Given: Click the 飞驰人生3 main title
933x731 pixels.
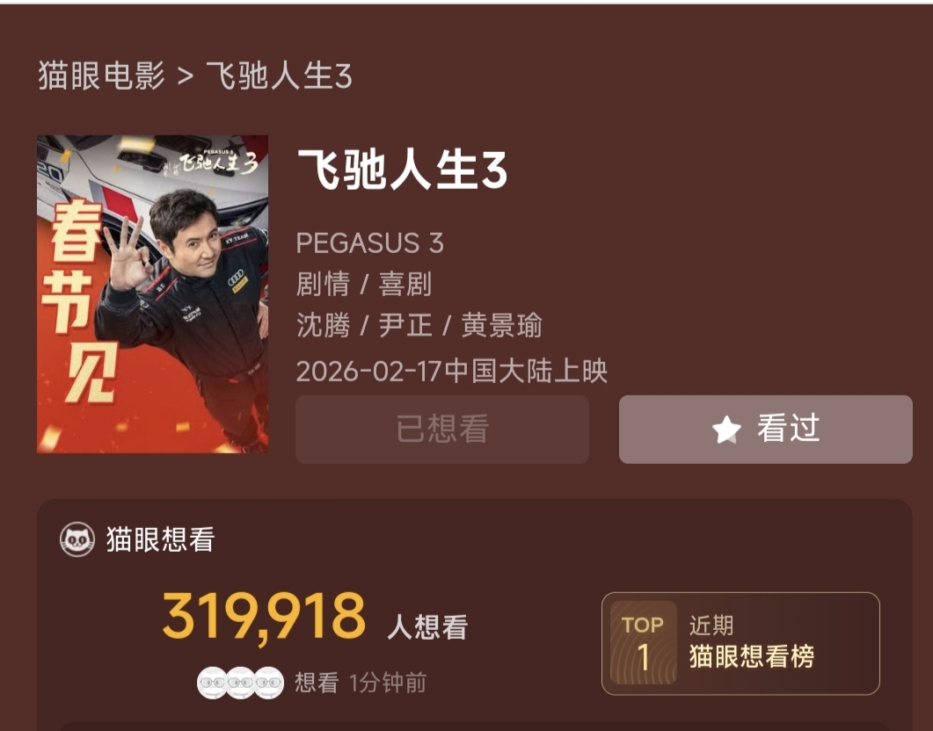Looking at the screenshot, I should tap(402, 170).
